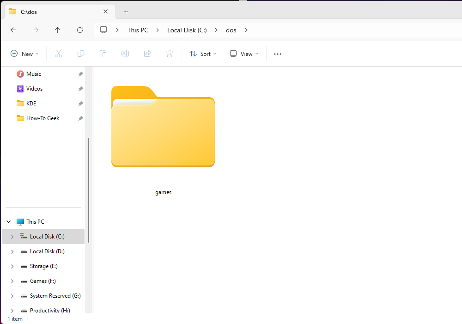This screenshot has height=324, width=462.
Task: Click the Cut scissors icon
Action: 59,54
